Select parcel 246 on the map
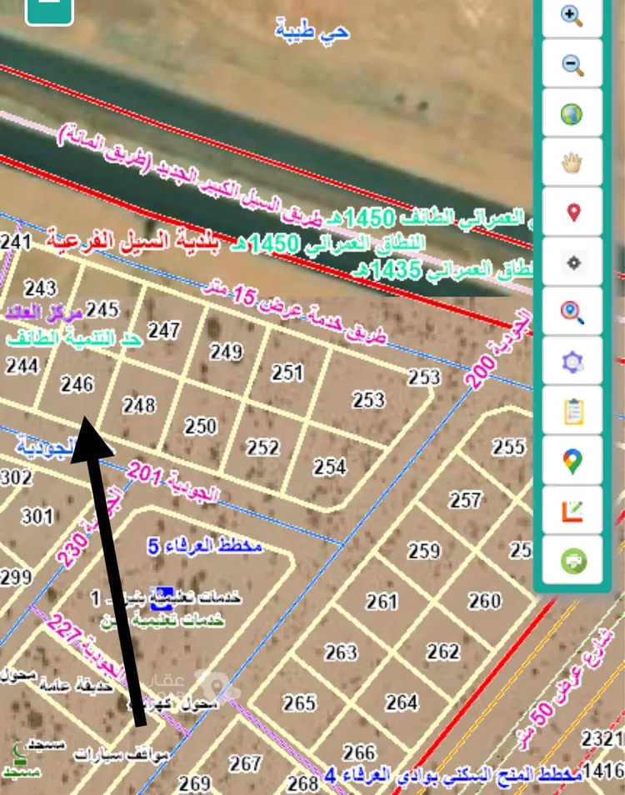This screenshot has height=795, width=625. point(77,384)
